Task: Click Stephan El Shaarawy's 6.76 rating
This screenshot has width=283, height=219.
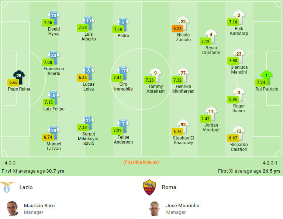Action: tap(177, 132)
